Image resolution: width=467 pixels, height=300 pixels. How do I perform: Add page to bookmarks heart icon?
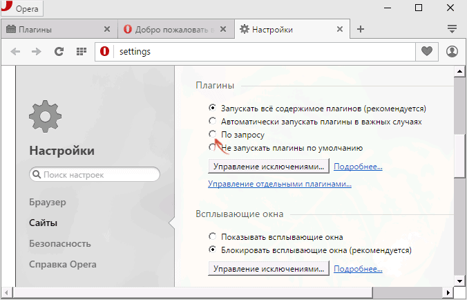tap(427, 52)
